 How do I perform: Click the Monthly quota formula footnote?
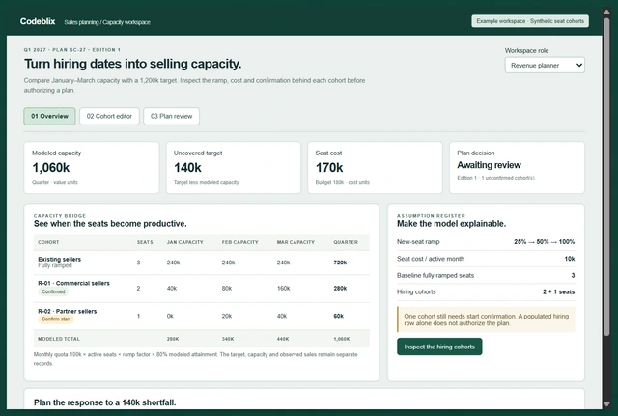[x=195, y=359]
